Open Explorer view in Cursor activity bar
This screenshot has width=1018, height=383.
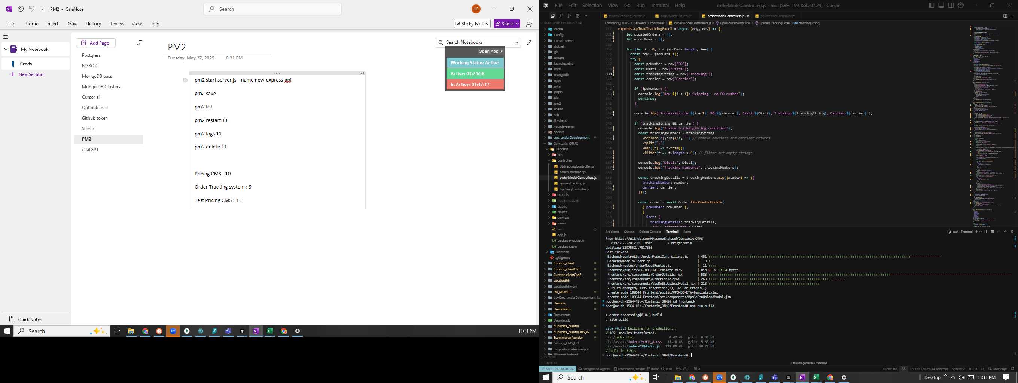click(552, 16)
